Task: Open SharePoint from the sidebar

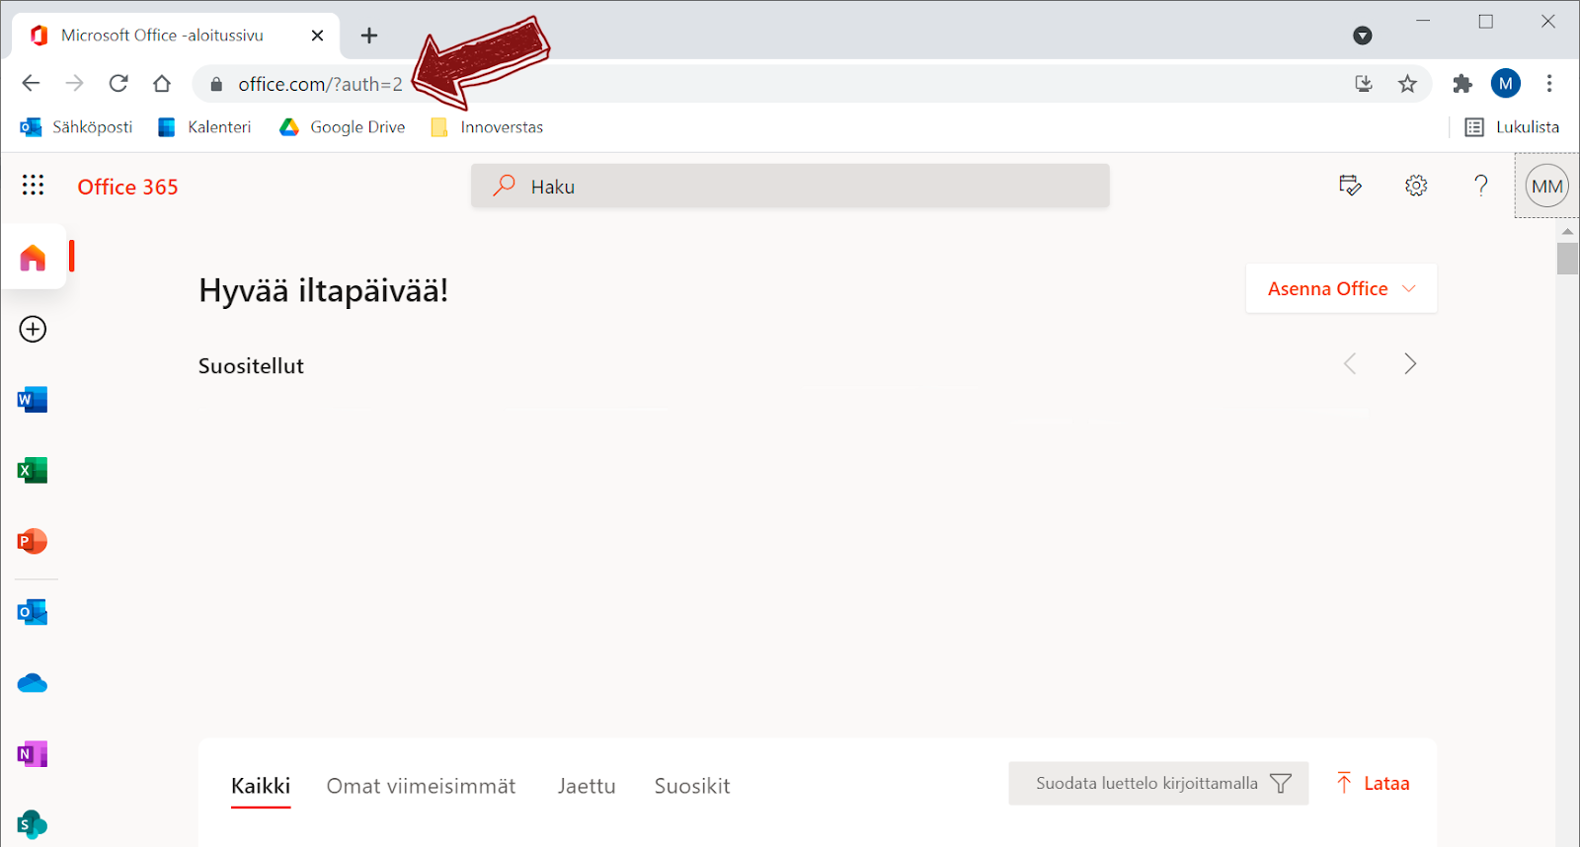Action: coord(33,824)
